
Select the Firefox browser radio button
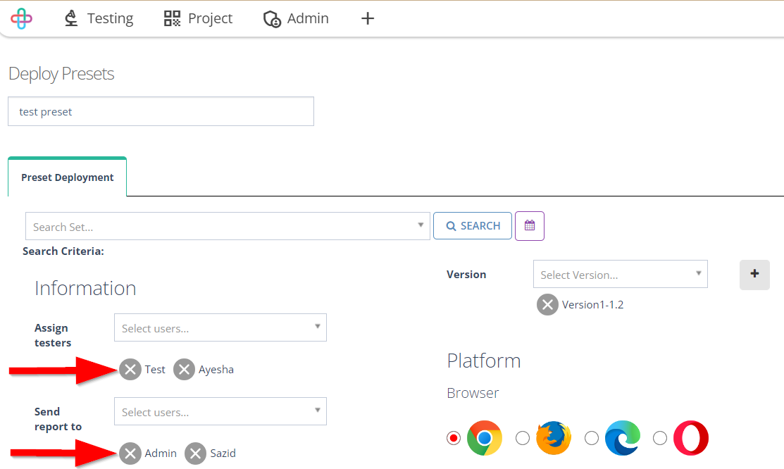523,438
